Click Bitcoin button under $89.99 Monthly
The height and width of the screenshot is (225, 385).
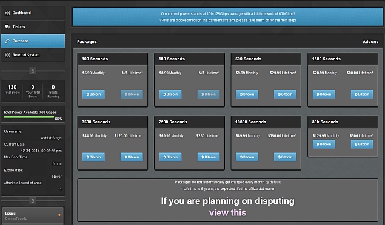click(247, 157)
